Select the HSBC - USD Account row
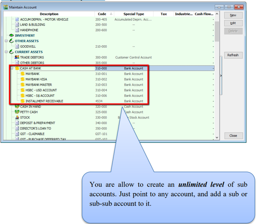Viewport: 257px width, 224px height. tap(41, 90)
